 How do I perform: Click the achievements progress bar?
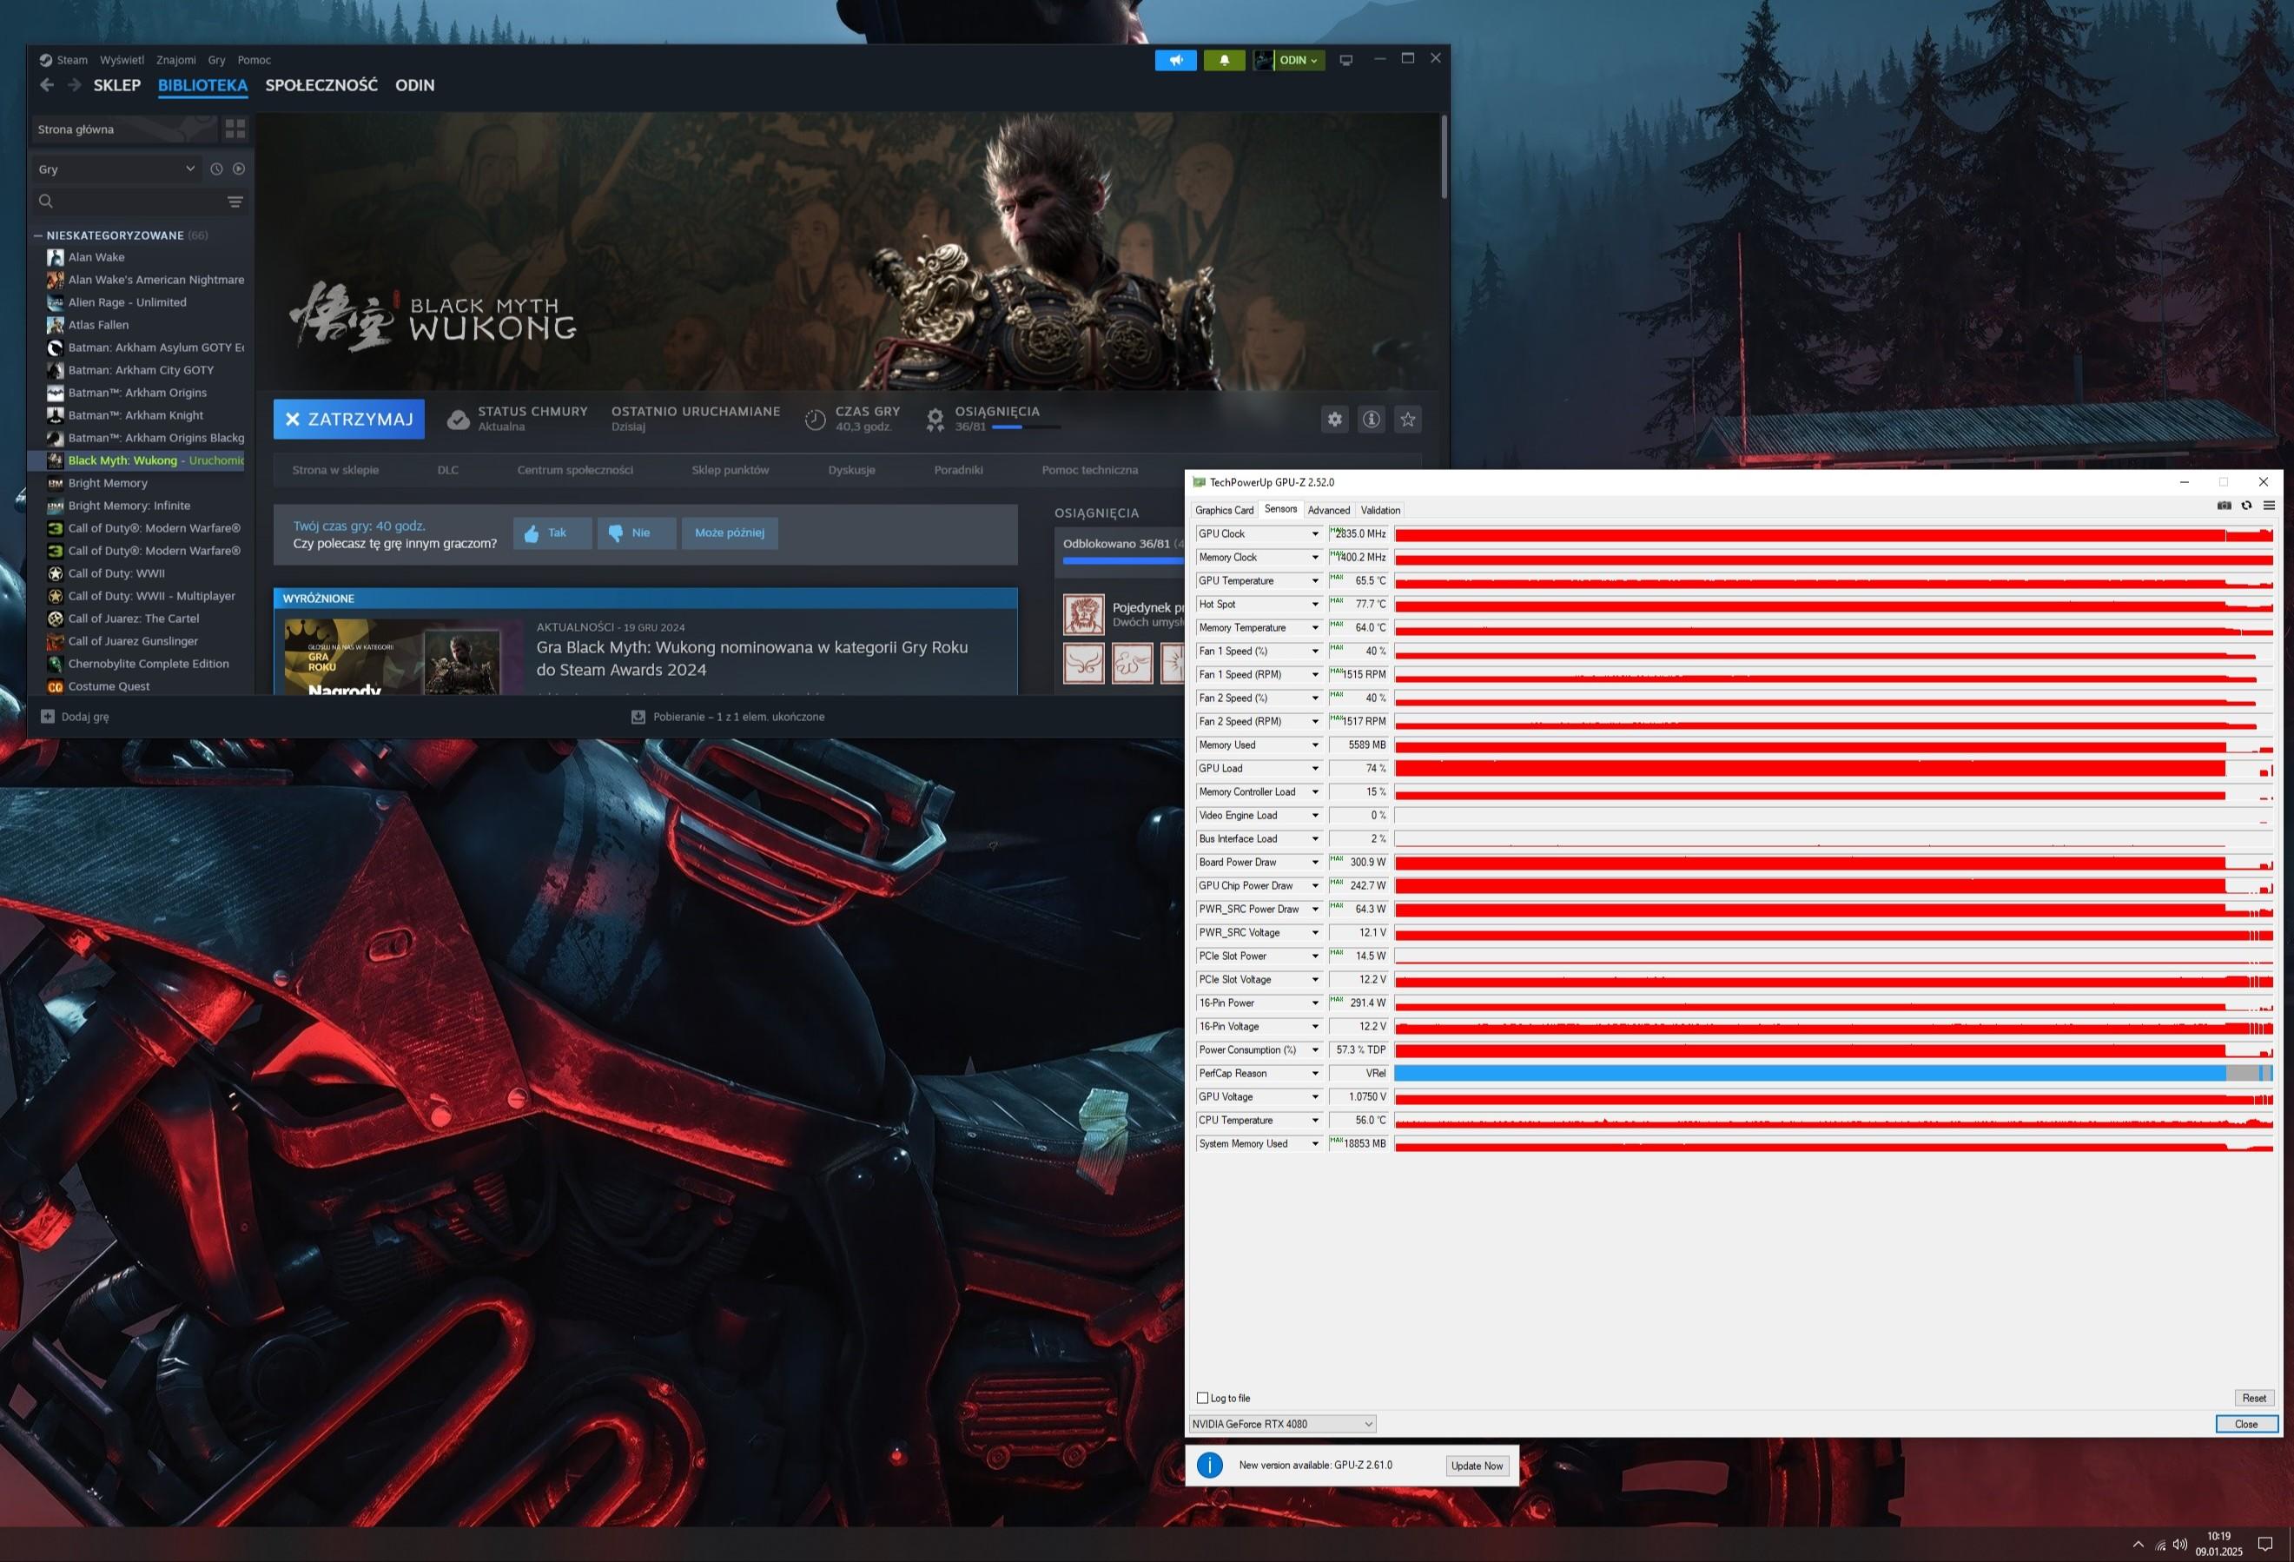[x=1026, y=427]
